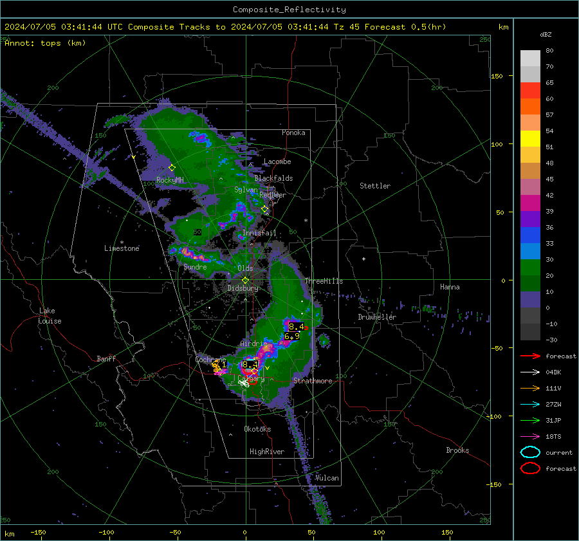This screenshot has width=579, height=541.
Task: Select the orange 111V track arrow
Action: (x=530, y=388)
